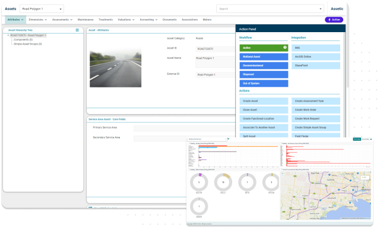The image size is (380, 229).
Task: Click Create Work Order action
Action: pos(315,110)
